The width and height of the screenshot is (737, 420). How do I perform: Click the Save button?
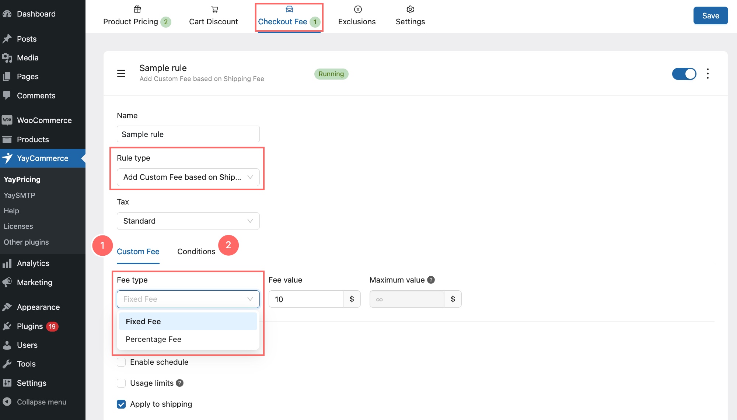click(x=710, y=15)
